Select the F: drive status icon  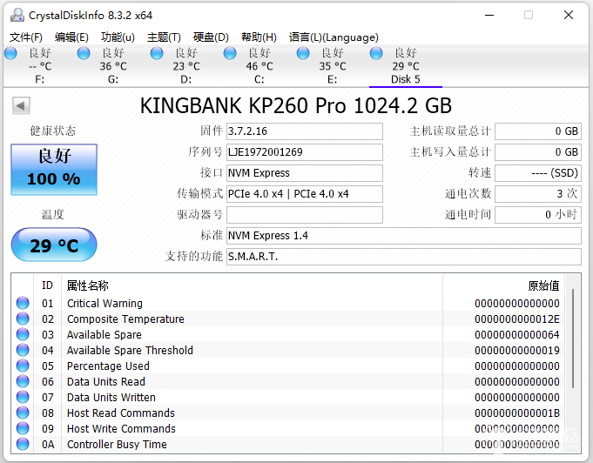click(x=10, y=53)
